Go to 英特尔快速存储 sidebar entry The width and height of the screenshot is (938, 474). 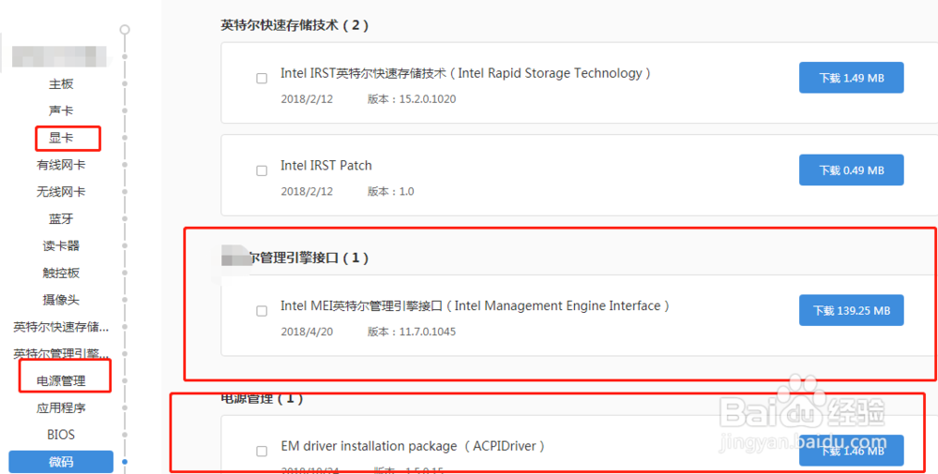[61, 327]
